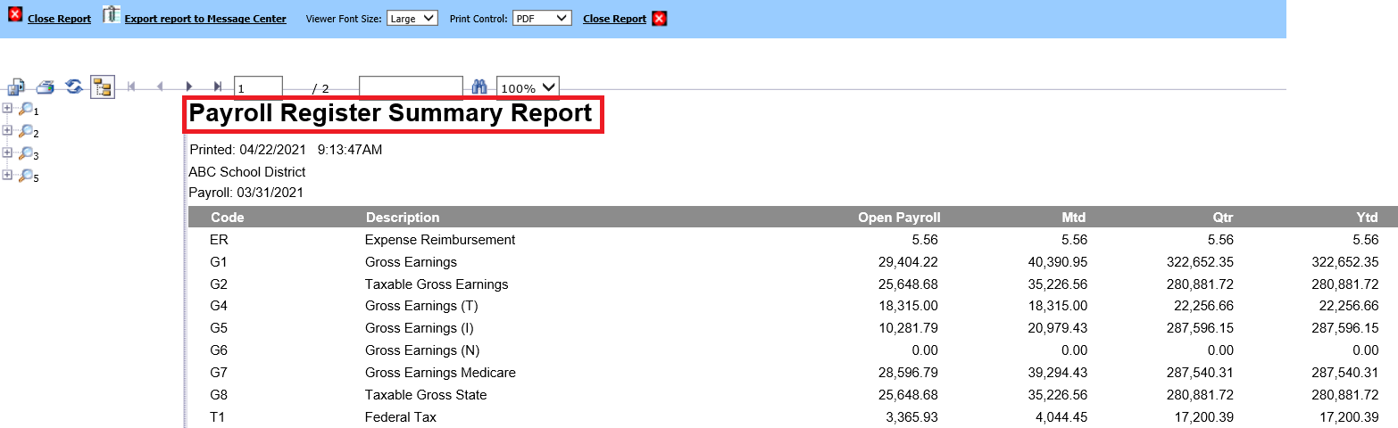Image resolution: width=1398 pixels, height=428 pixels.
Task: Click Export report to Message Center link
Action: (x=205, y=19)
